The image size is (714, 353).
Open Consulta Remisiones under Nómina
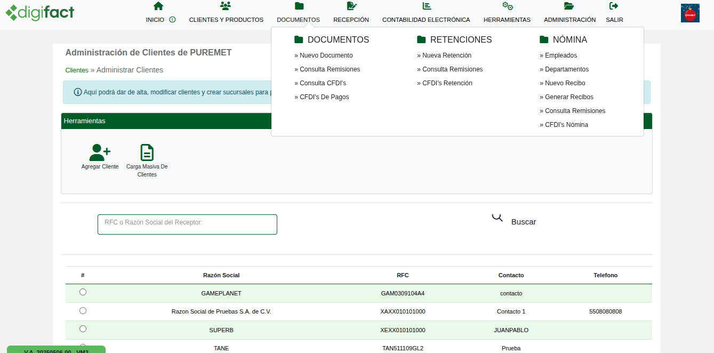573,111
